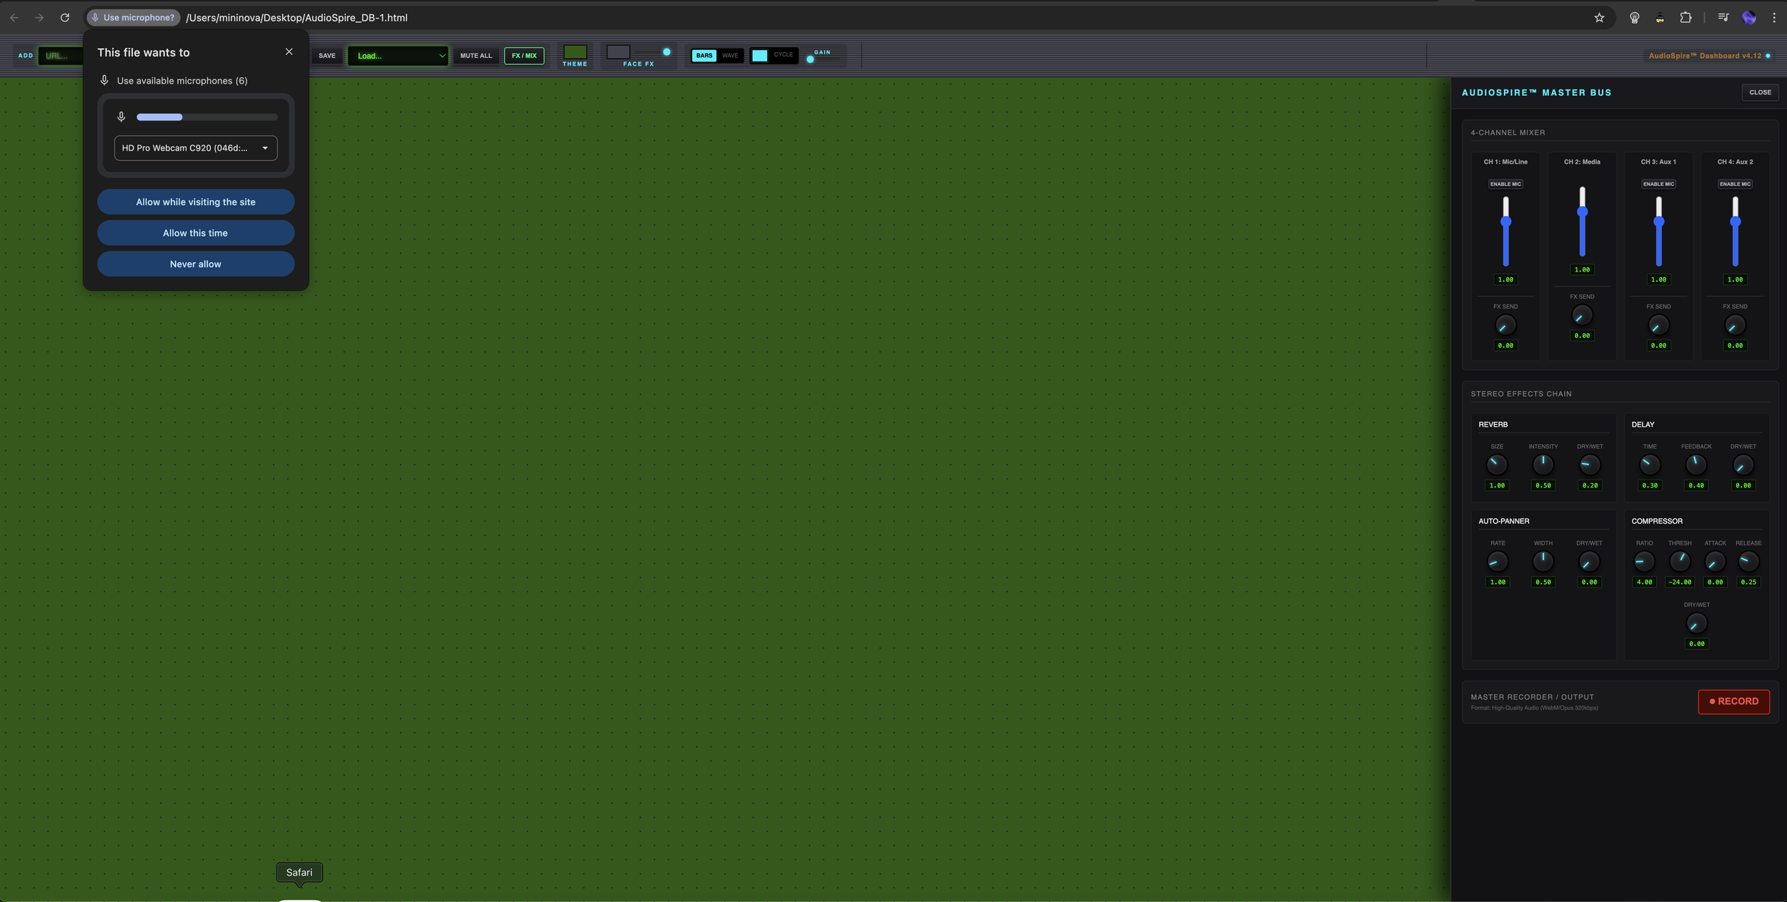Click the browser reload icon

point(64,17)
